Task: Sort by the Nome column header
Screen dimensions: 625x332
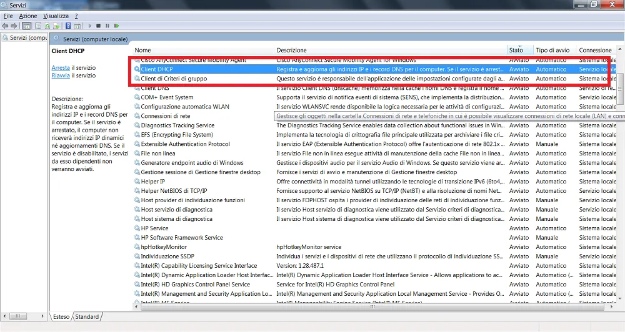Action: point(203,50)
